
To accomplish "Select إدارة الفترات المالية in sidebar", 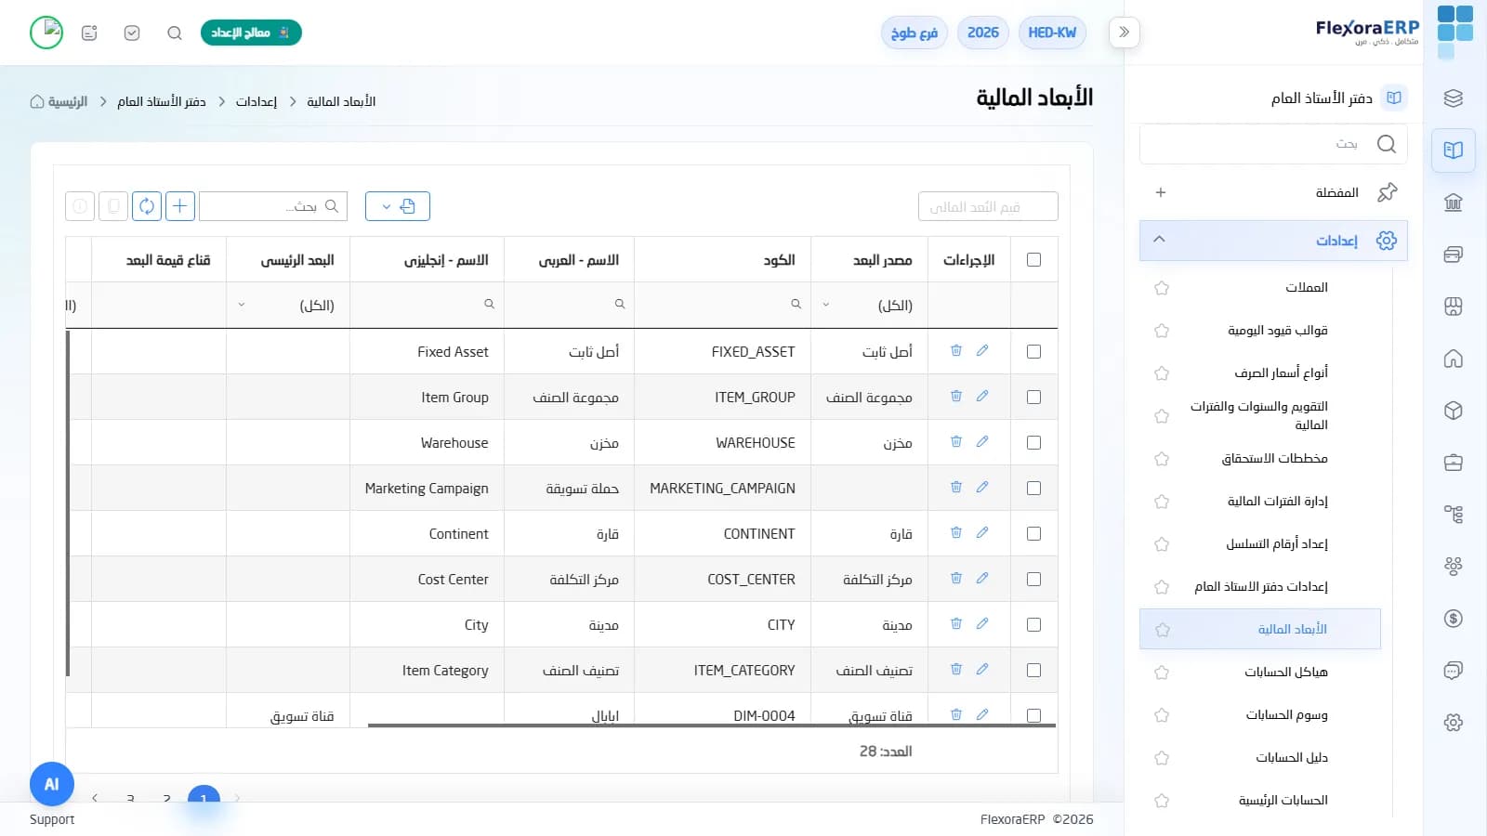I will (1278, 501).
